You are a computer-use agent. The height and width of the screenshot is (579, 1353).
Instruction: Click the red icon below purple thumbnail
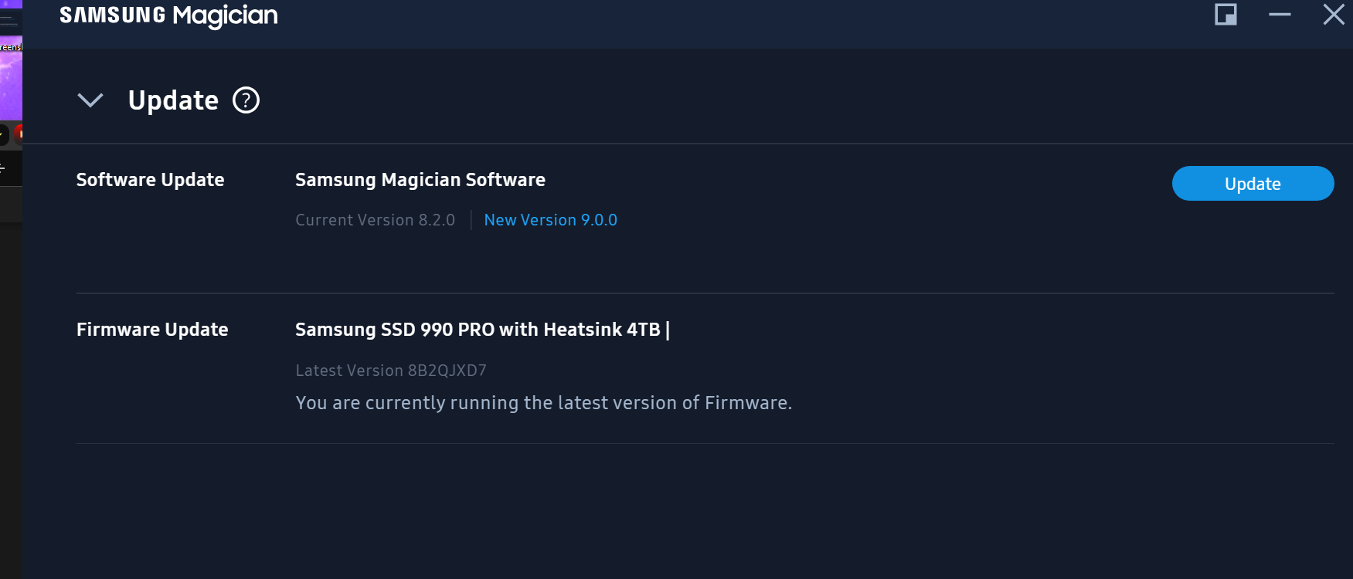point(19,134)
